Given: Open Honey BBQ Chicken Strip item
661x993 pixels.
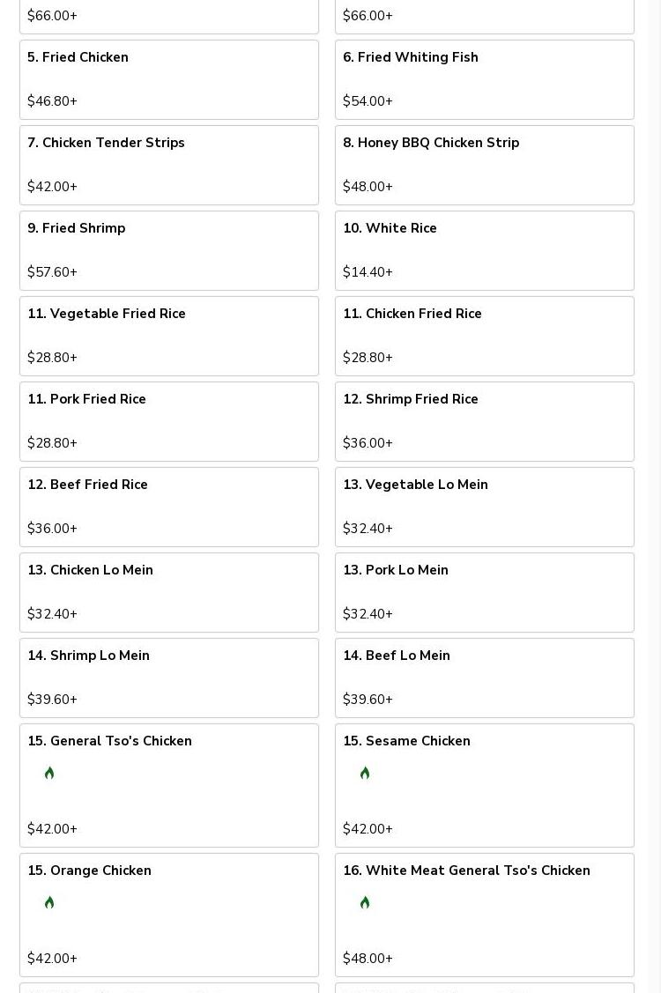Looking at the screenshot, I should tap(484, 166).
